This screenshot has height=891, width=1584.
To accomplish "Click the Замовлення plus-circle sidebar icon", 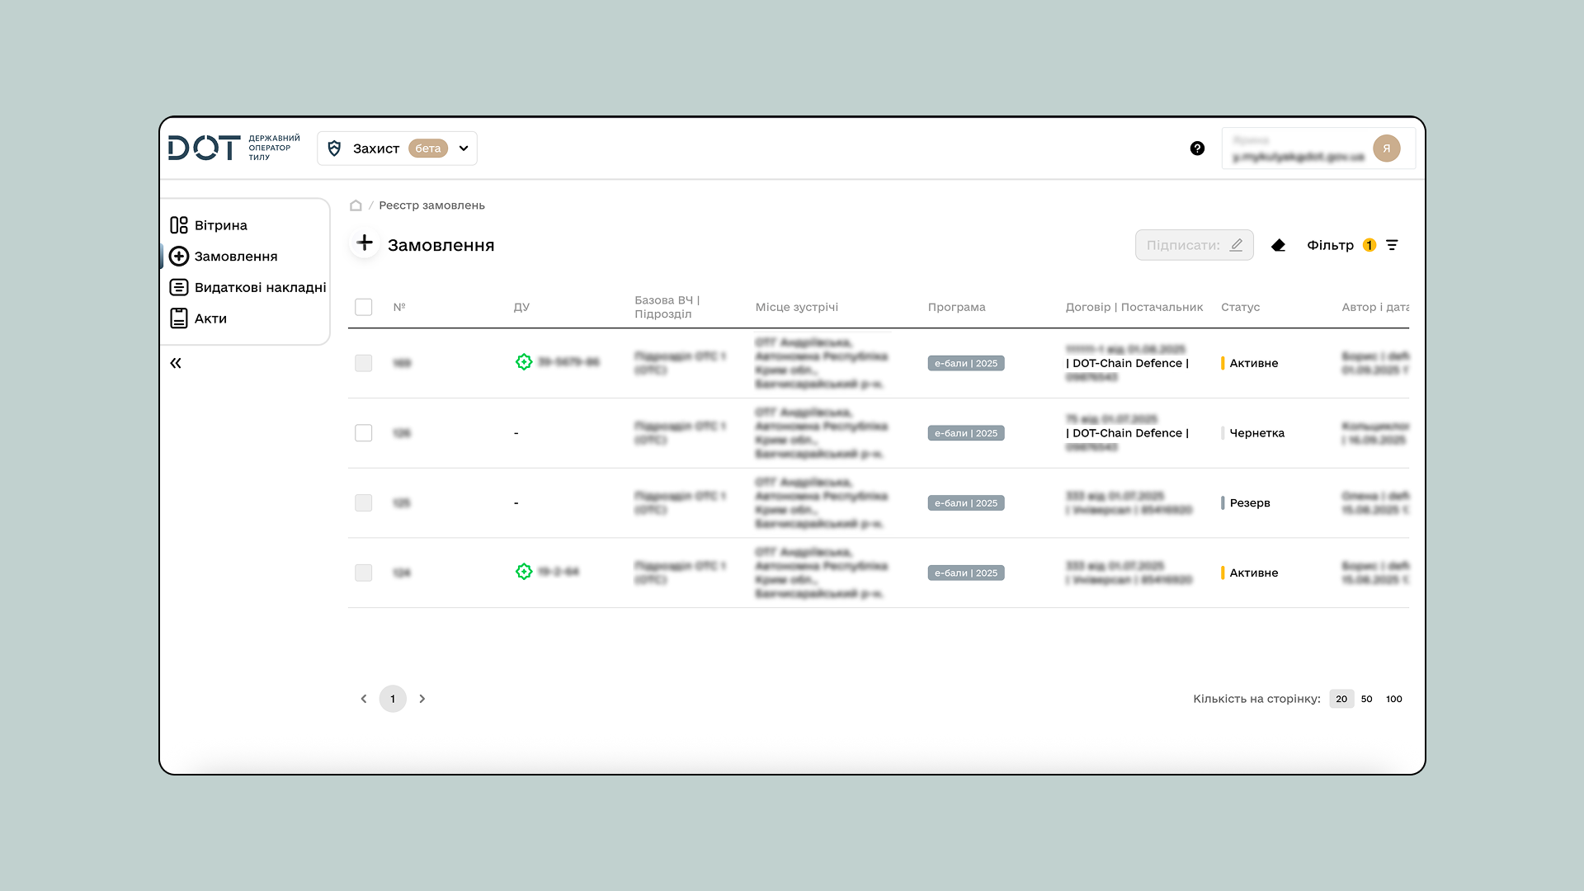I will [179, 256].
